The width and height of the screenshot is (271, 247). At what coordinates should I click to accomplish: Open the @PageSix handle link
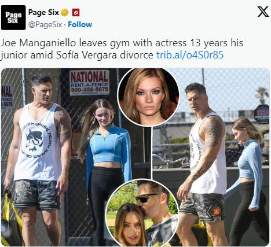(45, 24)
